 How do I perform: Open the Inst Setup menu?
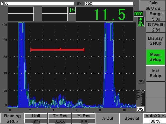coord(155,73)
